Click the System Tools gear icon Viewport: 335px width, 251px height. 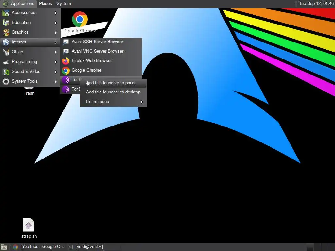(6, 81)
